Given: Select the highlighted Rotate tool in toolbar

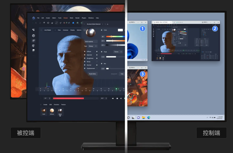Looking at the screenshot, I should pos(57,23).
